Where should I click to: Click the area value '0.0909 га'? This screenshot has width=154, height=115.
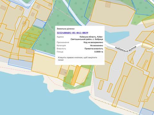[x=99, y=52]
